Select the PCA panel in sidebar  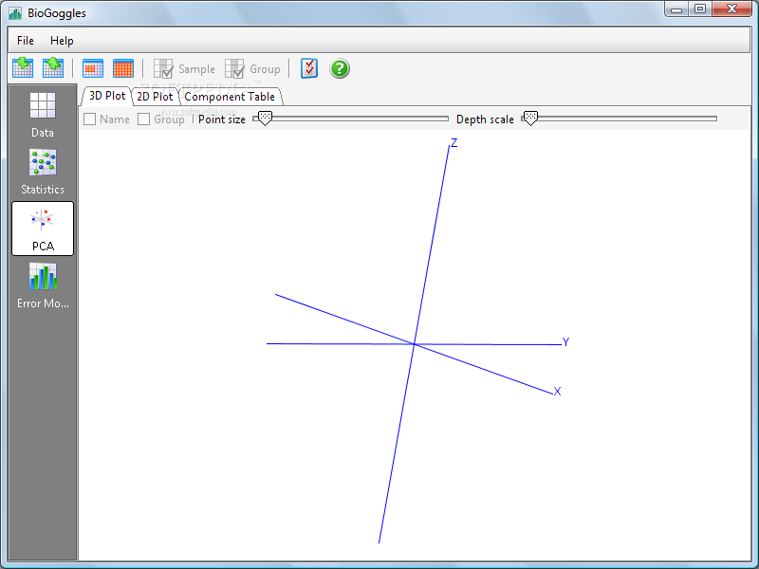tap(43, 229)
